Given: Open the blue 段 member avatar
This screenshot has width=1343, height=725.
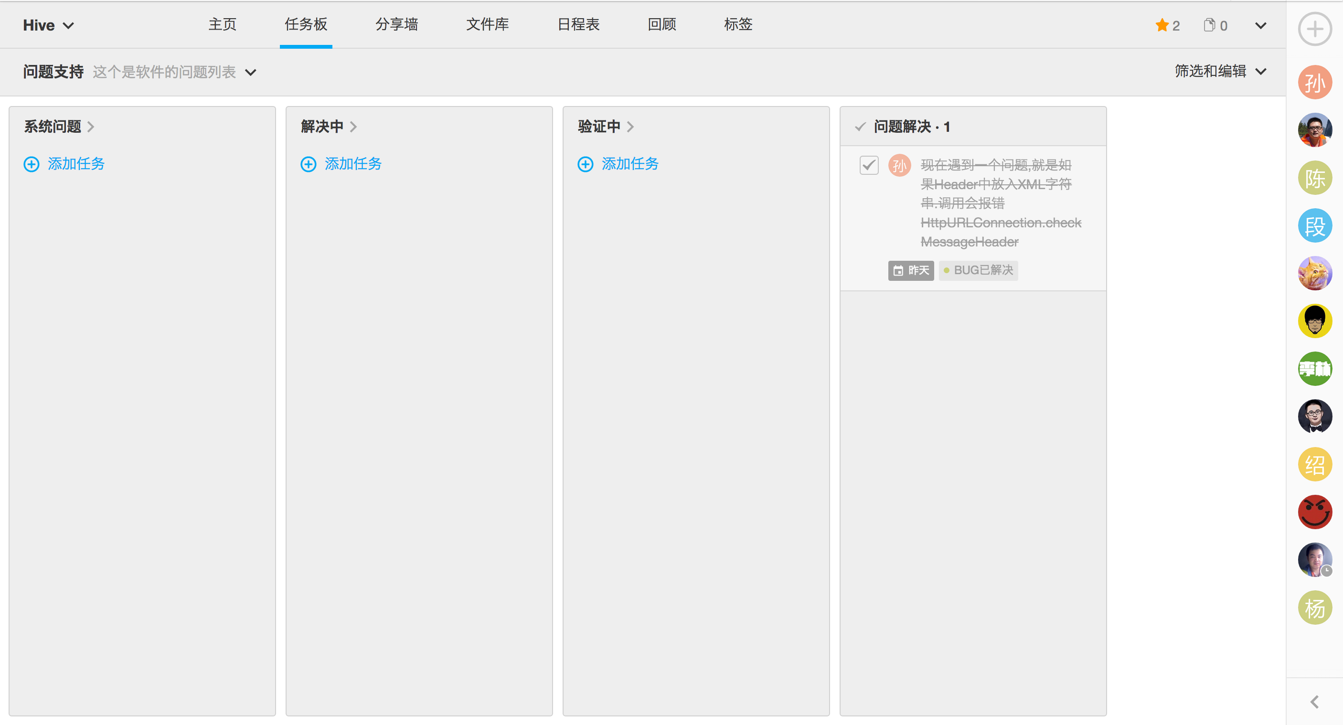Looking at the screenshot, I should pos(1314,226).
